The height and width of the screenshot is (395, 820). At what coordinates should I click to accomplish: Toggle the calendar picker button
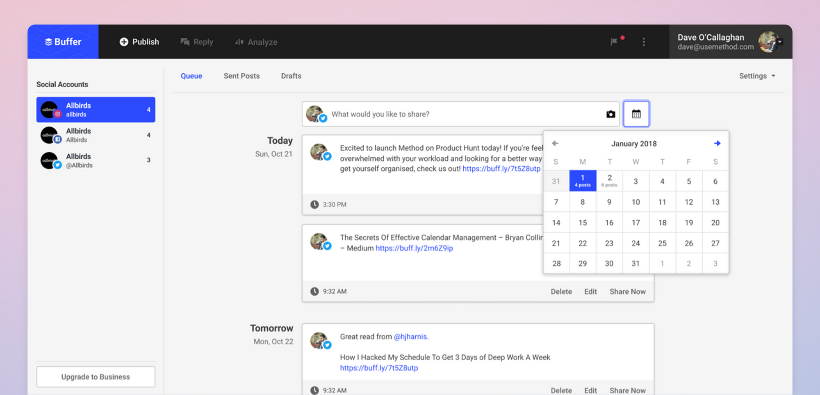point(636,114)
